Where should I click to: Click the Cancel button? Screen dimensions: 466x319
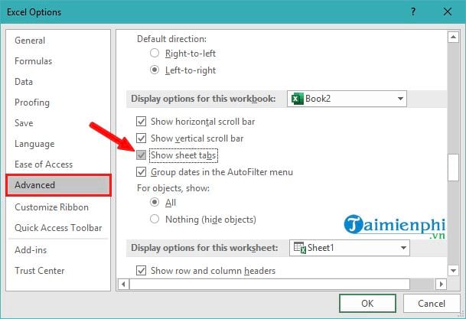pyautogui.click(x=432, y=303)
